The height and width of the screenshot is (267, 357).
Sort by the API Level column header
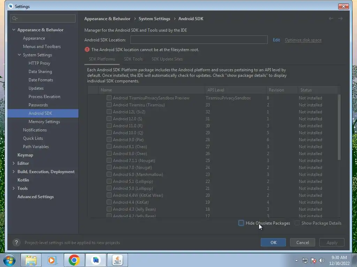(235, 90)
